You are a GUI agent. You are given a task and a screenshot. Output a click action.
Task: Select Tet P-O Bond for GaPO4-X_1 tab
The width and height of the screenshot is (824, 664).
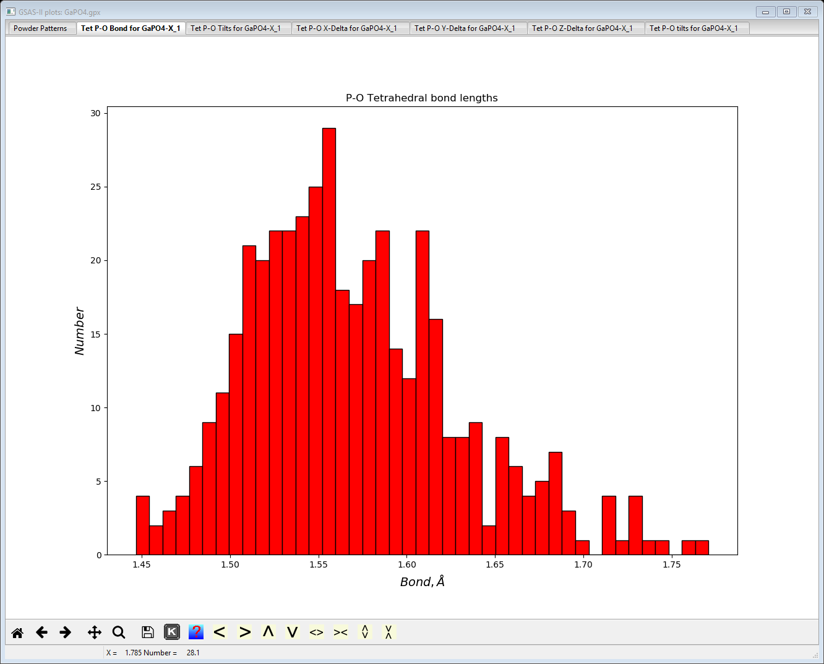pos(131,28)
